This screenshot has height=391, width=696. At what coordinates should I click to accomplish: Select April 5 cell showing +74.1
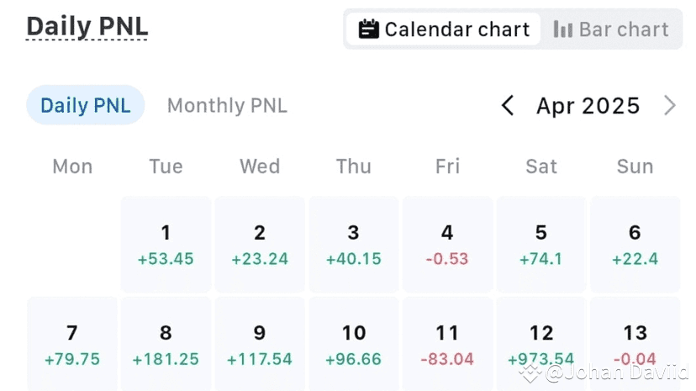coord(541,244)
